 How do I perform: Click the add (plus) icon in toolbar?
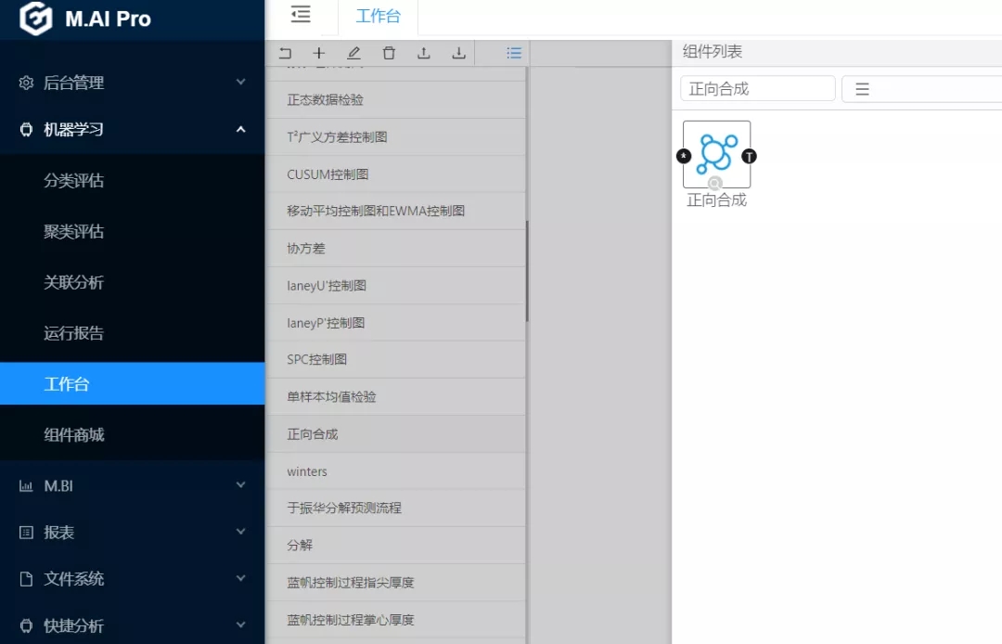319,54
